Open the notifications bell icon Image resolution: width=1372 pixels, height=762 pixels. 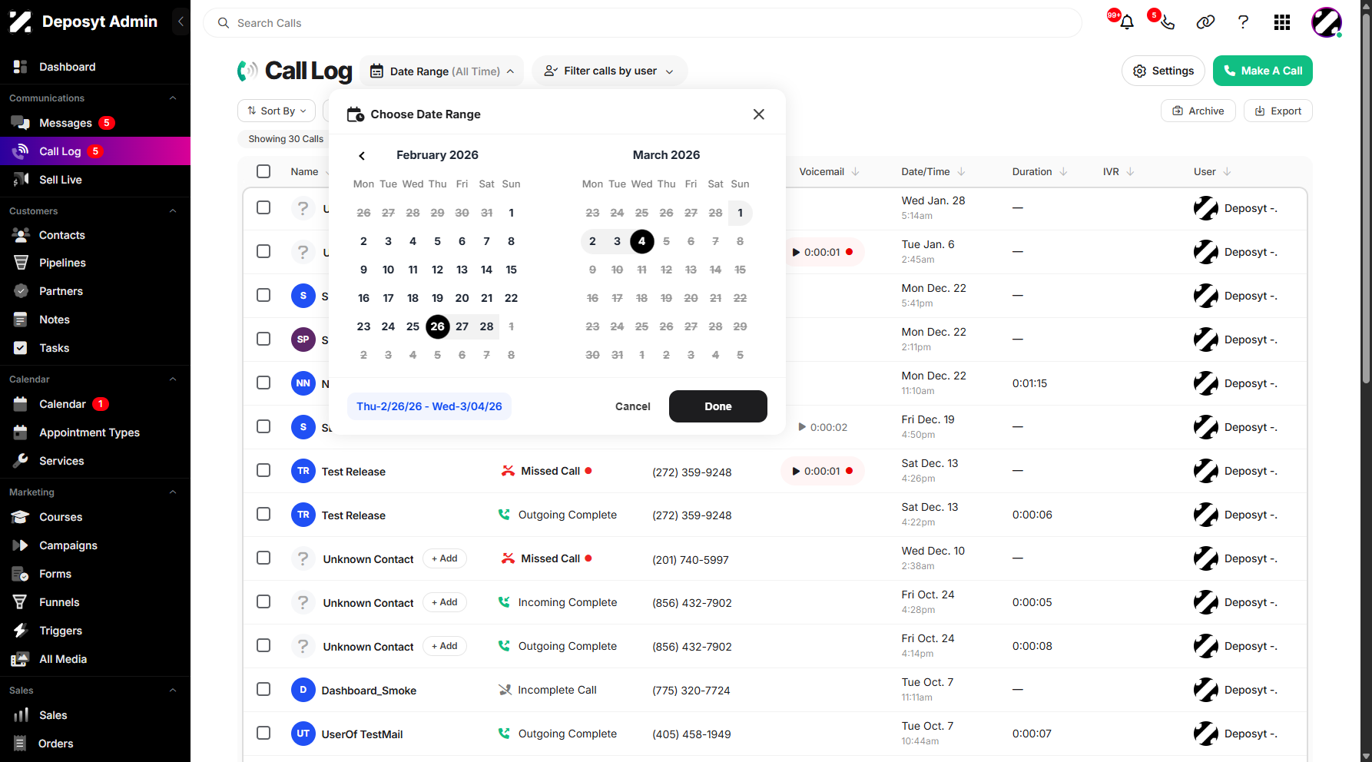point(1126,22)
